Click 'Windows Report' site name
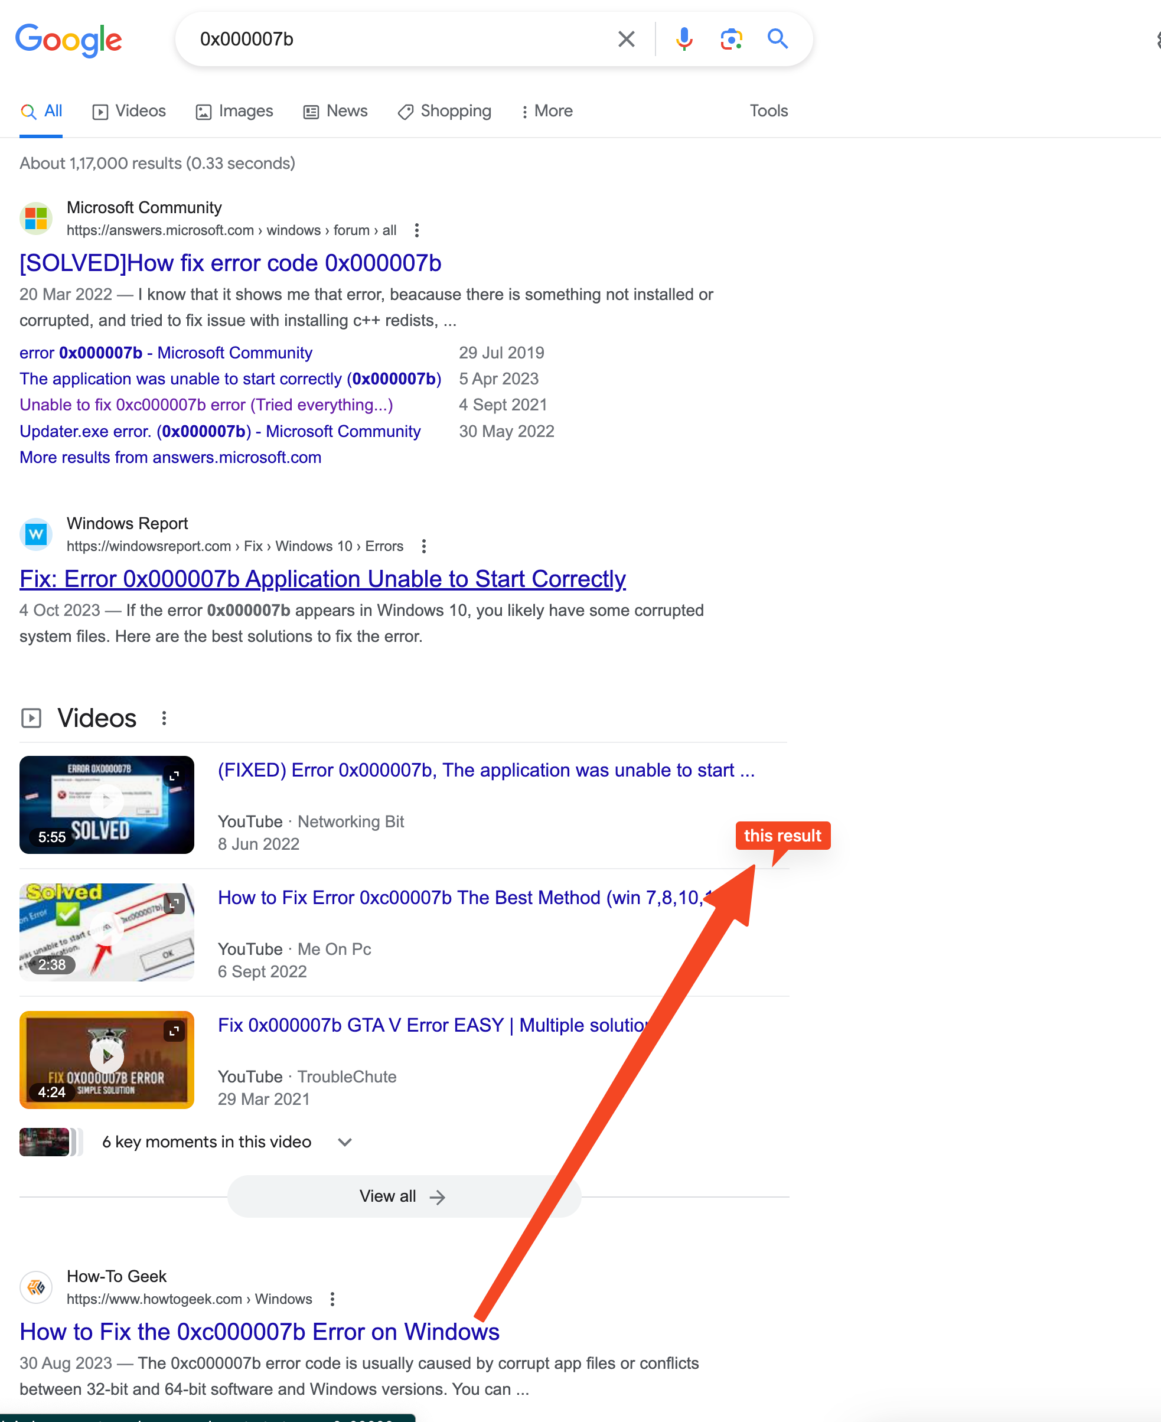Image resolution: width=1161 pixels, height=1422 pixels. coord(127,523)
